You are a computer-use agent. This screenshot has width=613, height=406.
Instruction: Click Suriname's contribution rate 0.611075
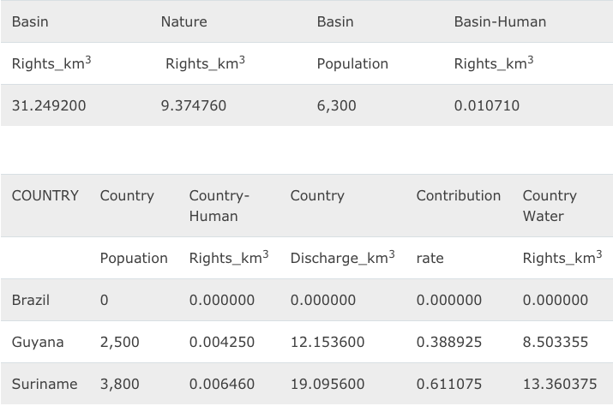[448, 385]
